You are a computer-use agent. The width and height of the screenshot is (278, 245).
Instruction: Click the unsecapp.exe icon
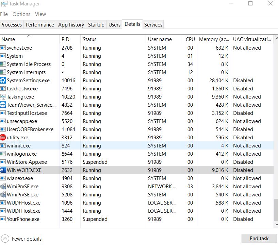(3, 121)
